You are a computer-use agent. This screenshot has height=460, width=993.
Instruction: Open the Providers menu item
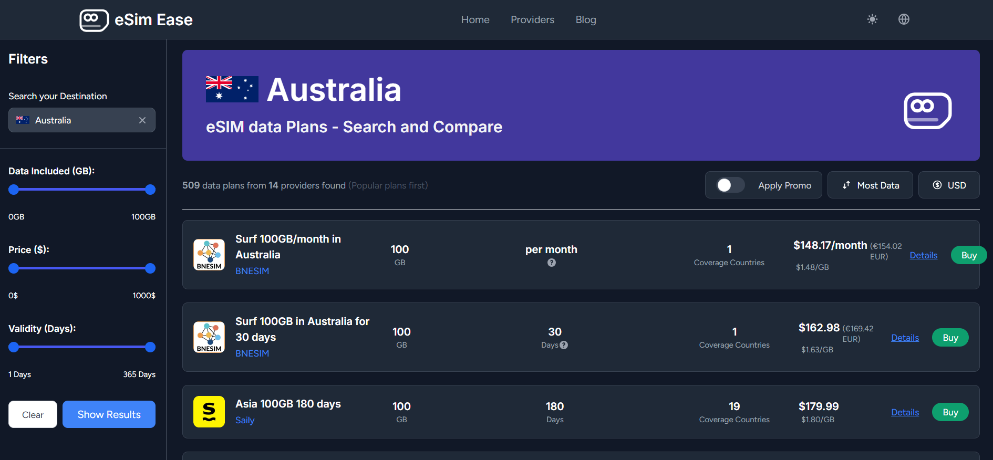point(533,19)
